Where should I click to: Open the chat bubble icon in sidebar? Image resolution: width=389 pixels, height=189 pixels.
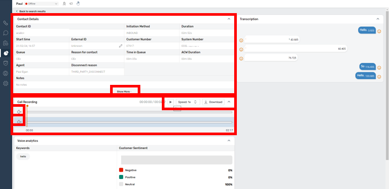click(x=6, y=33)
